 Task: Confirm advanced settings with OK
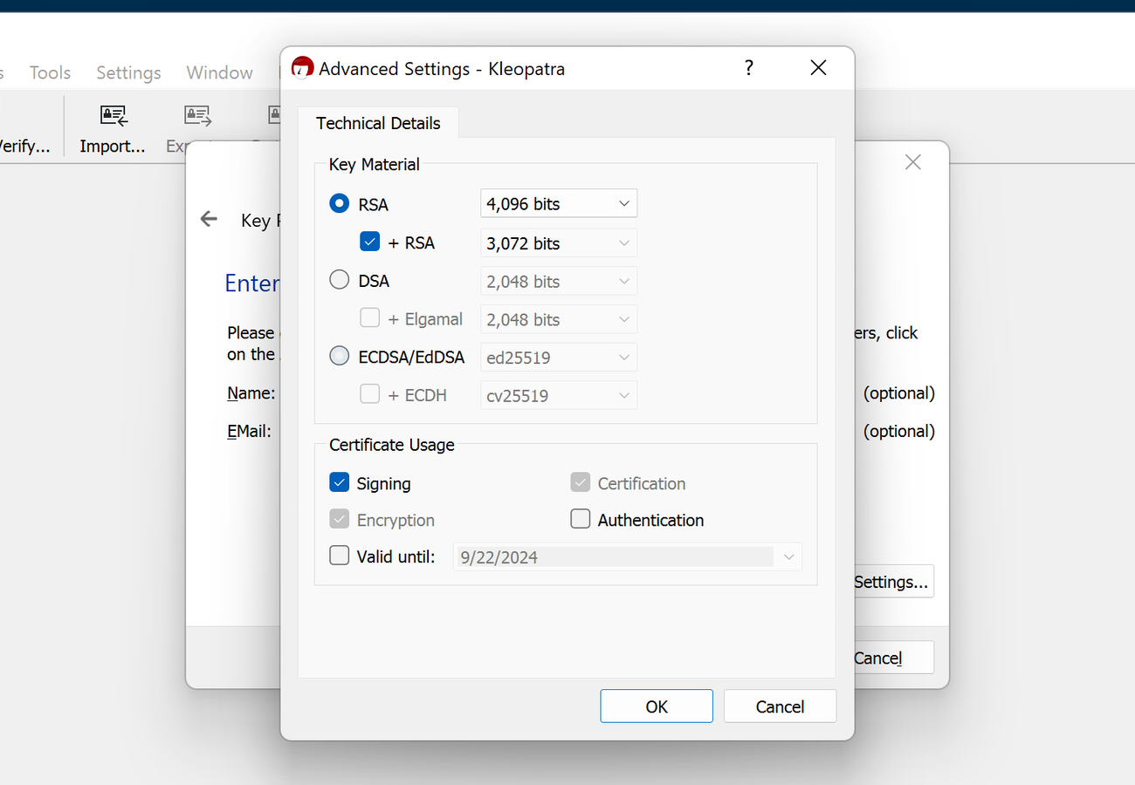tap(657, 706)
